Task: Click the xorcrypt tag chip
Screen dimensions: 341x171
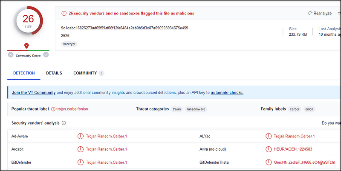Action: tap(69, 44)
